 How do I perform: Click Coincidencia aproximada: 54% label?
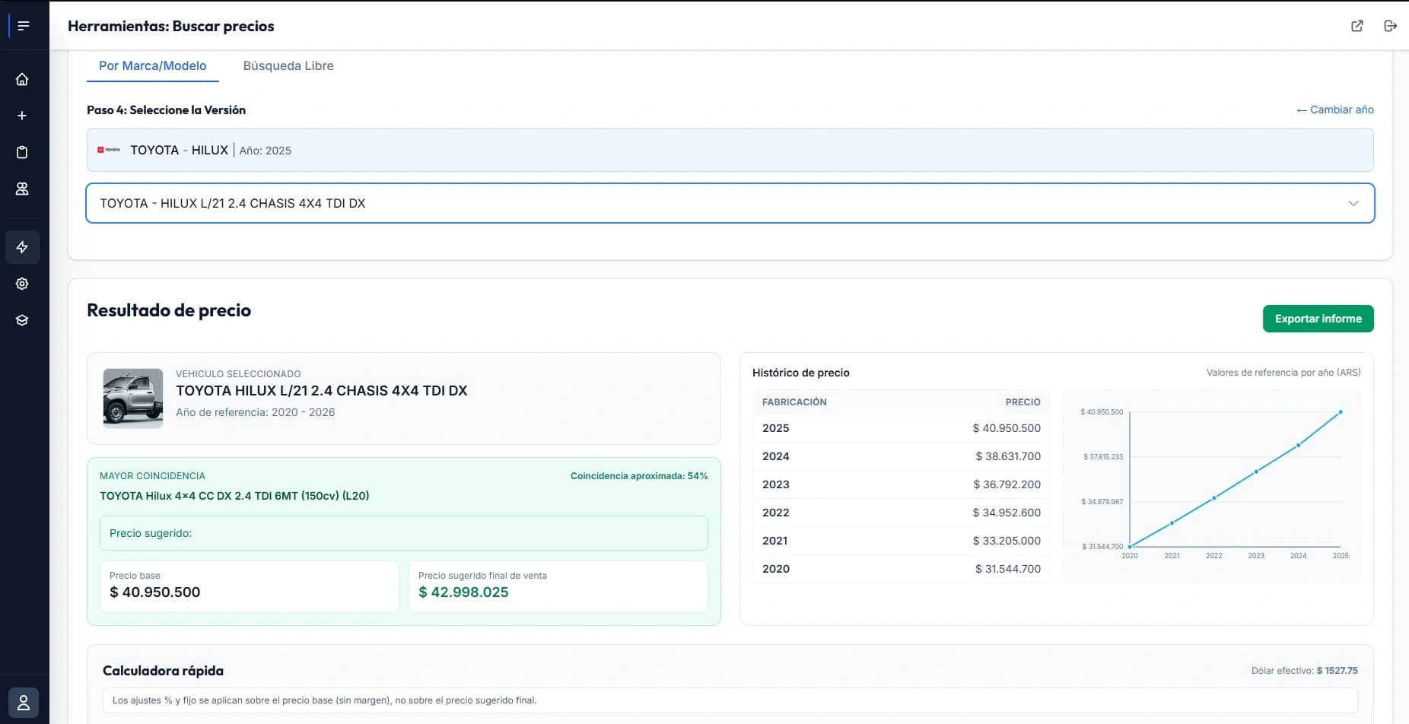tap(639, 476)
